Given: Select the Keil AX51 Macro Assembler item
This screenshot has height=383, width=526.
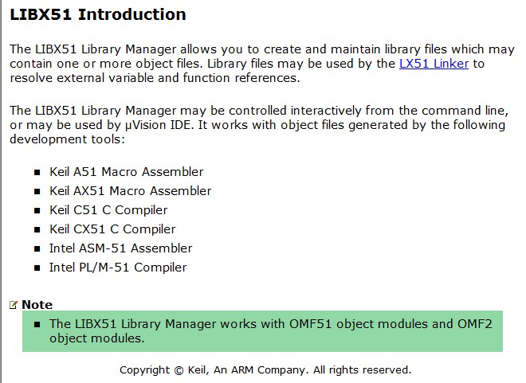Looking at the screenshot, I should coord(131,191).
